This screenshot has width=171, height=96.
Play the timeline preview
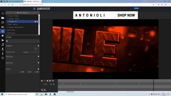42,81
